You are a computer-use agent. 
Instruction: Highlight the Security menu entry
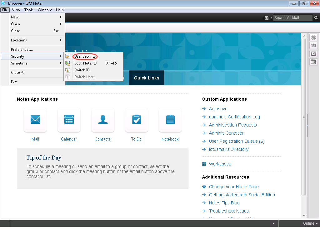33,56
